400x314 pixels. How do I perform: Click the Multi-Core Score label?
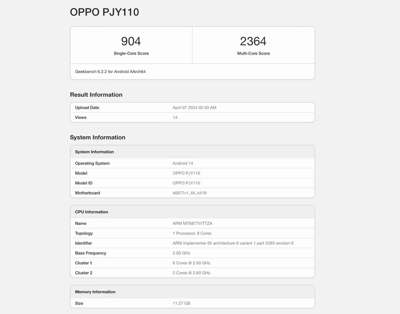tap(253, 54)
